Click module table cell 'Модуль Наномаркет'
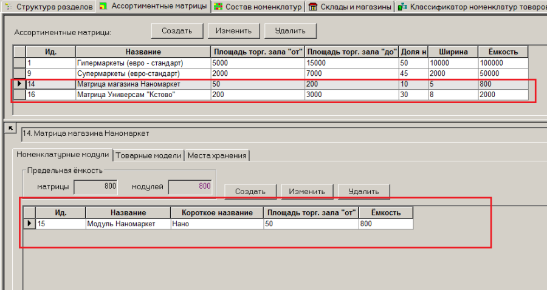This screenshot has height=290, width=547. pyautogui.click(x=128, y=223)
